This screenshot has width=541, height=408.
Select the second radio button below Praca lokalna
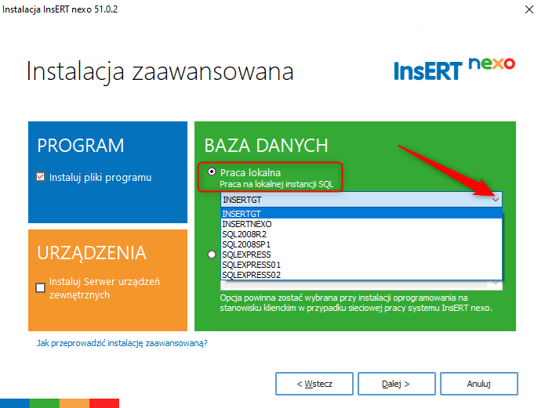pos(212,255)
